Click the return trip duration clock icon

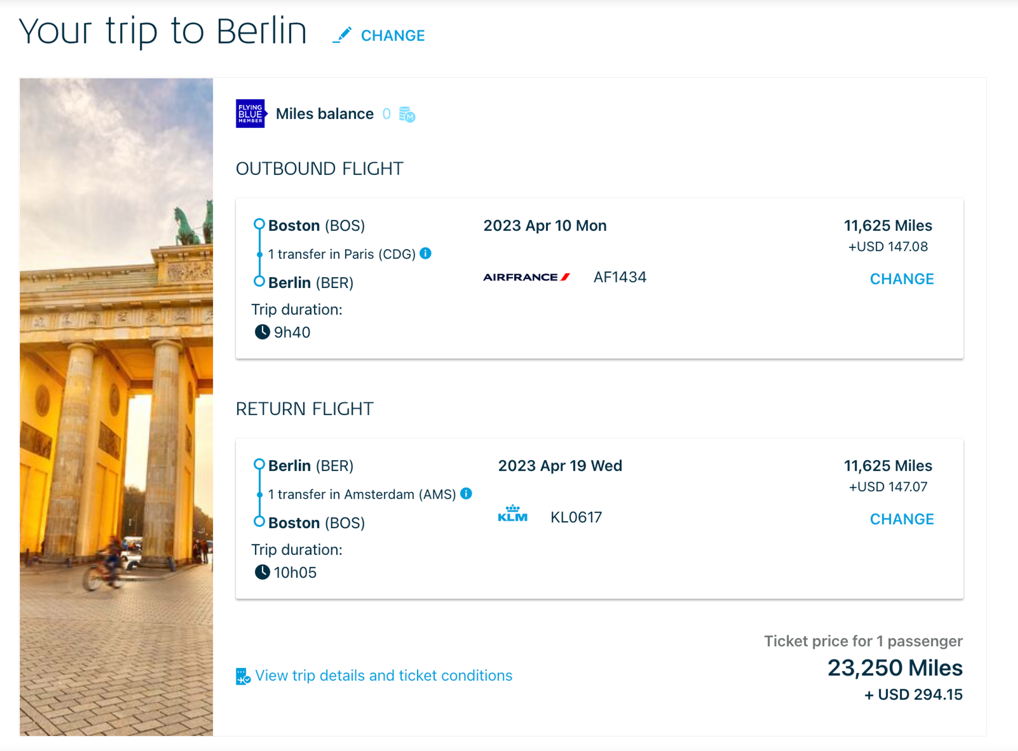pyautogui.click(x=262, y=572)
